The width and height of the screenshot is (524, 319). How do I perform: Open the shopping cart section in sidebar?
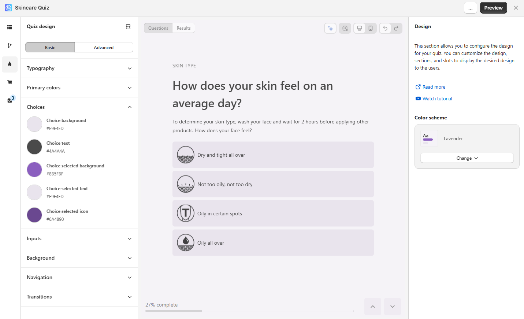(x=10, y=82)
